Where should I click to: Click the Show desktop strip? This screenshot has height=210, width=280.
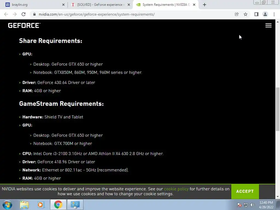tap(278, 205)
